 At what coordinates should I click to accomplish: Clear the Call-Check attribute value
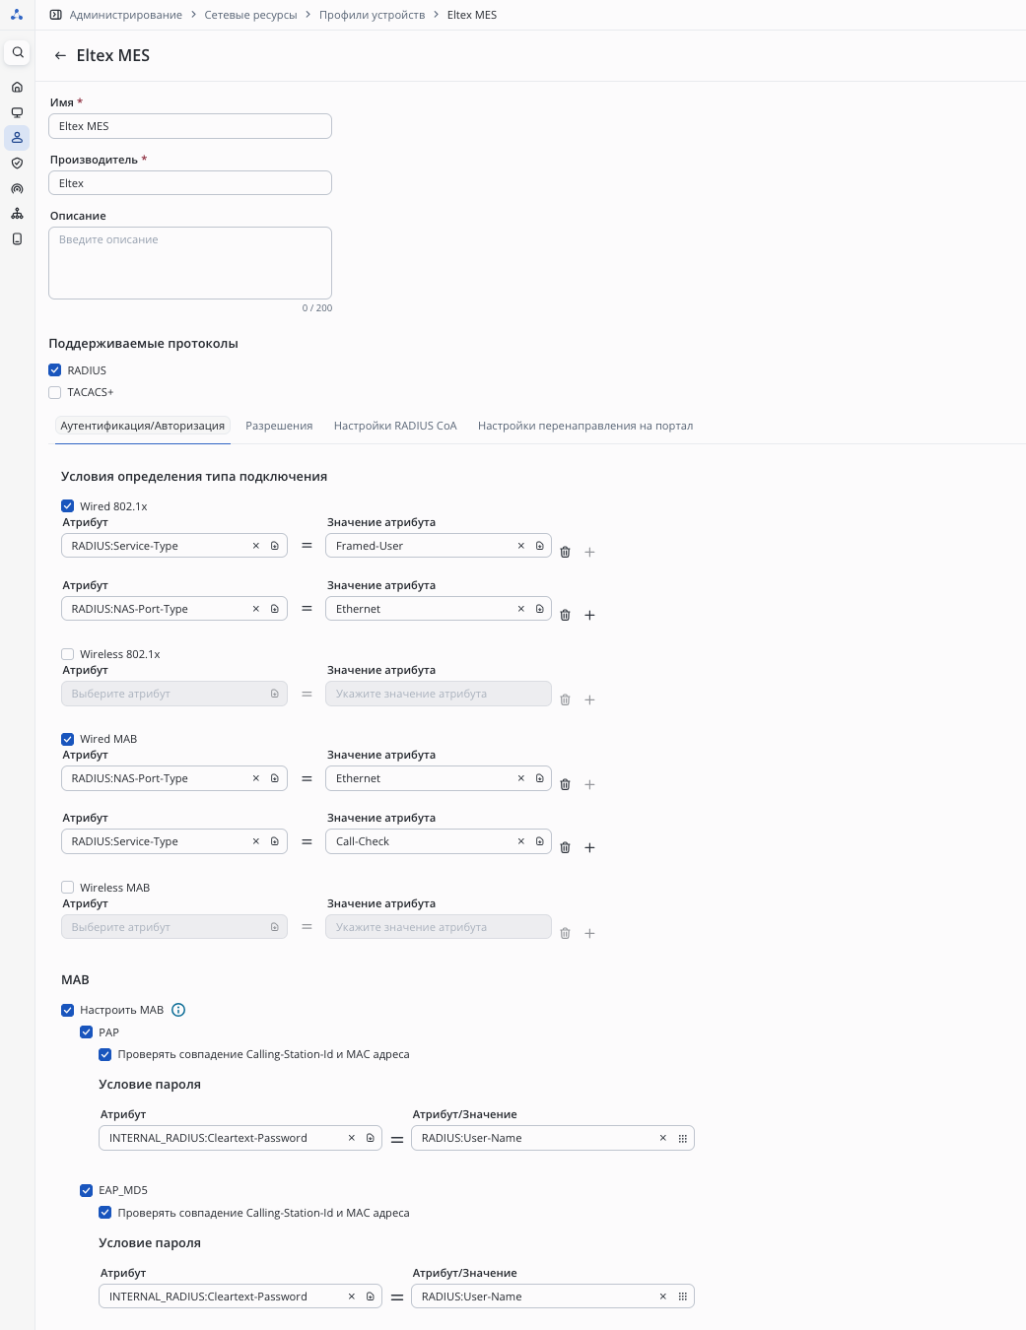(x=521, y=841)
